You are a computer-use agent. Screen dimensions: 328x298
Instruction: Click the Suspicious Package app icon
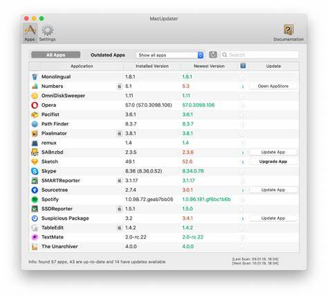pyautogui.click(x=35, y=218)
